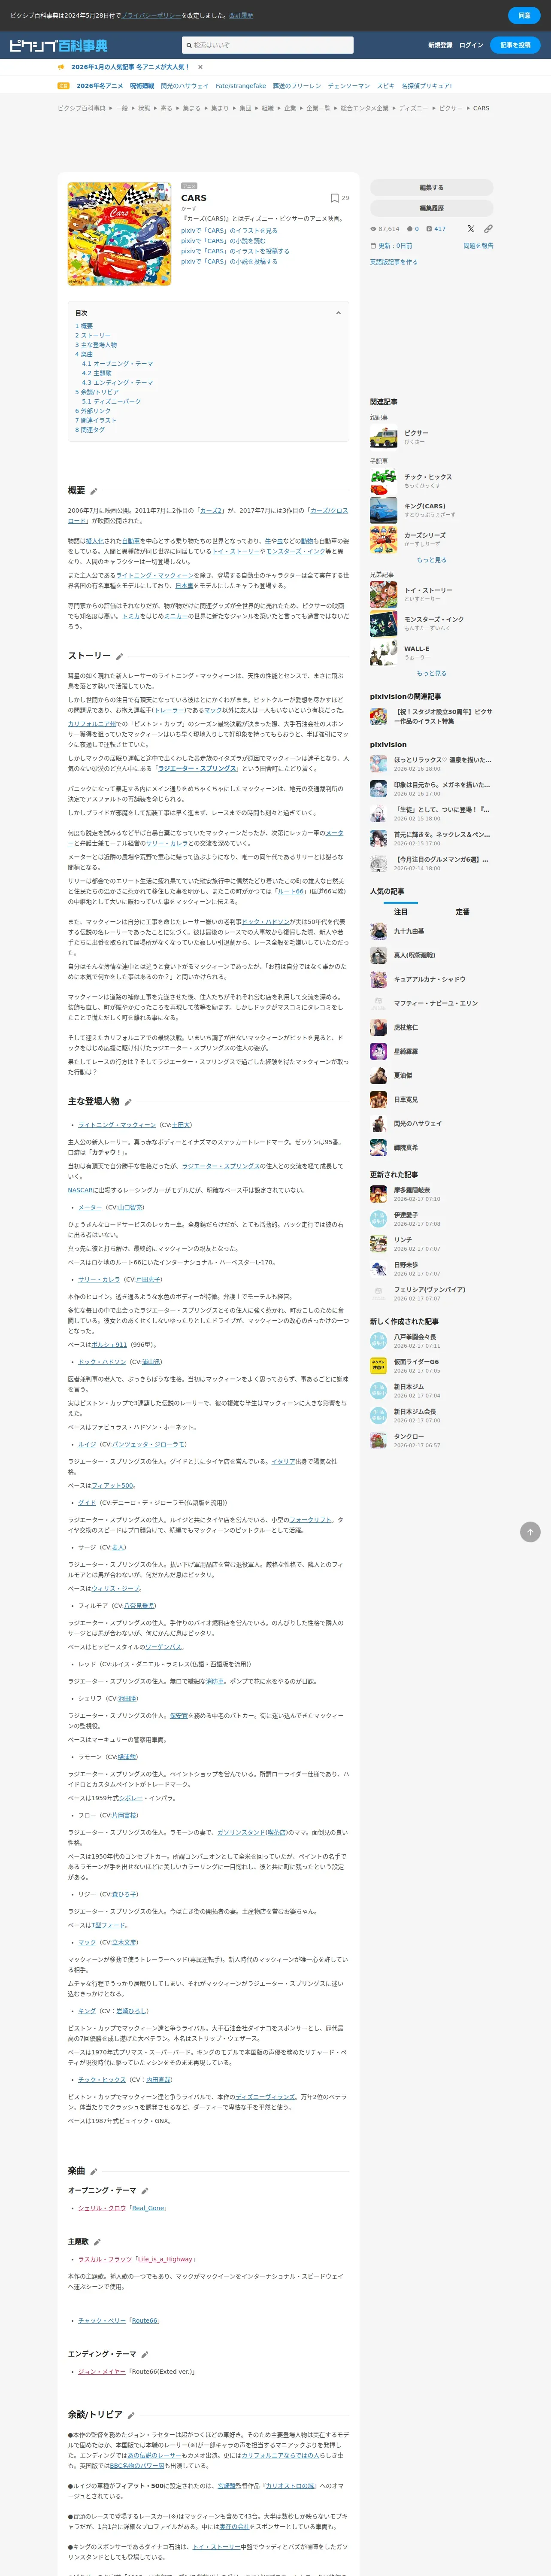
Task: Share article on X
Action: click(471, 229)
